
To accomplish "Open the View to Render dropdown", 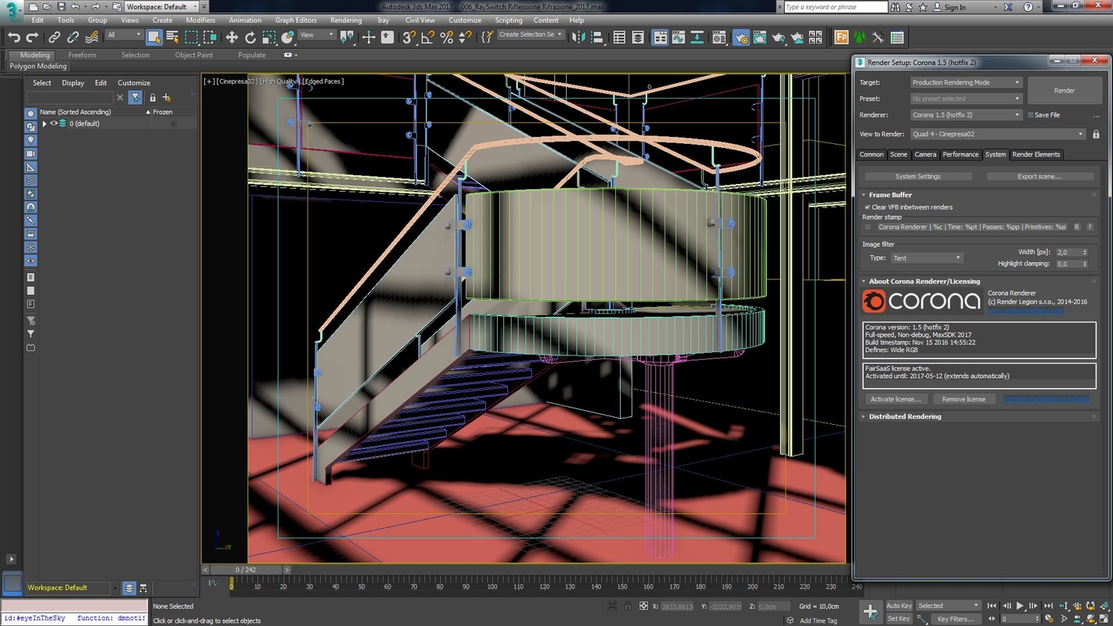I will (998, 135).
